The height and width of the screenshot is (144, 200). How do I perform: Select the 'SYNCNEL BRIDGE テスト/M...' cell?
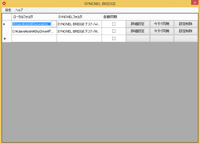tap(79, 31)
